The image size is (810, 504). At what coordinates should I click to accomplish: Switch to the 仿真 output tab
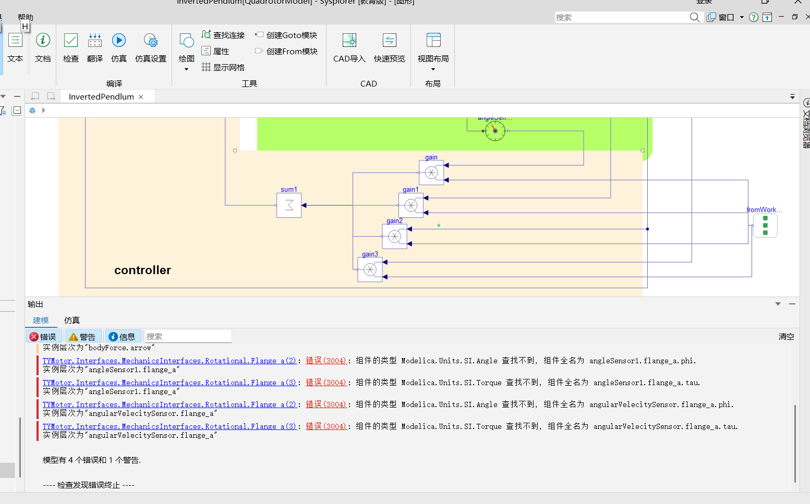[x=72, y=320]
